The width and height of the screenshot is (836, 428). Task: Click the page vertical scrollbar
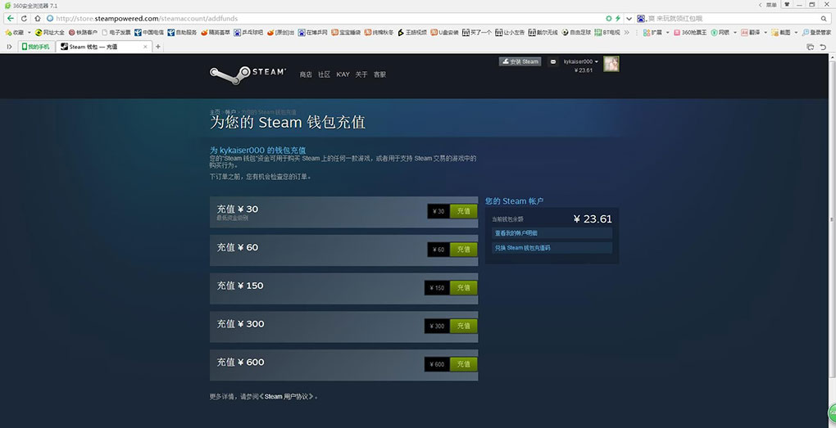[833, 219]
